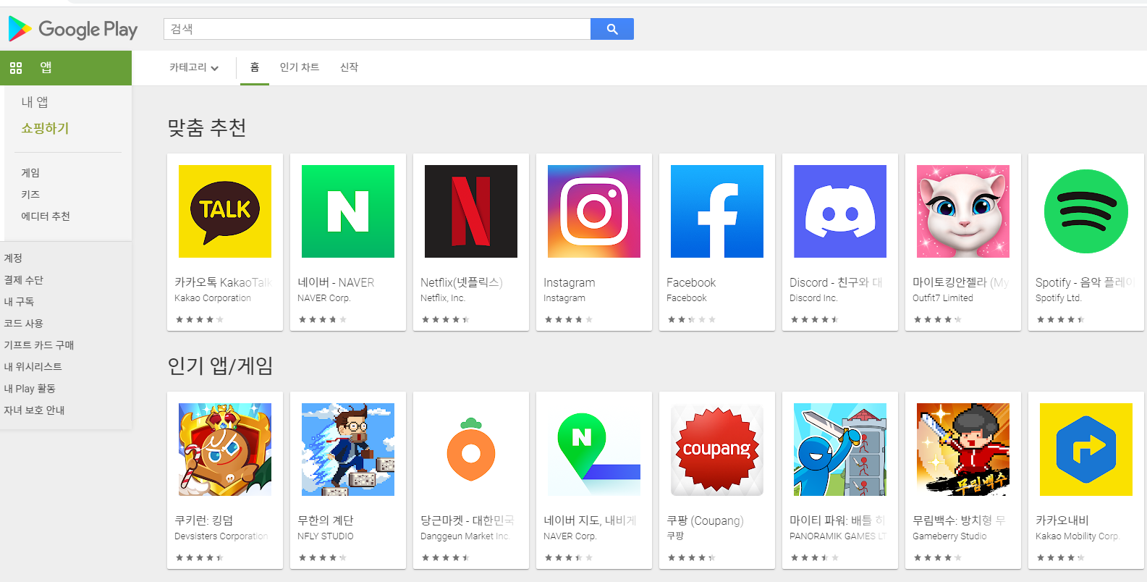Screen dimensions: 1147x582
Task: Click the Devsisters Corporation developer name
Action: pos(221,536)
